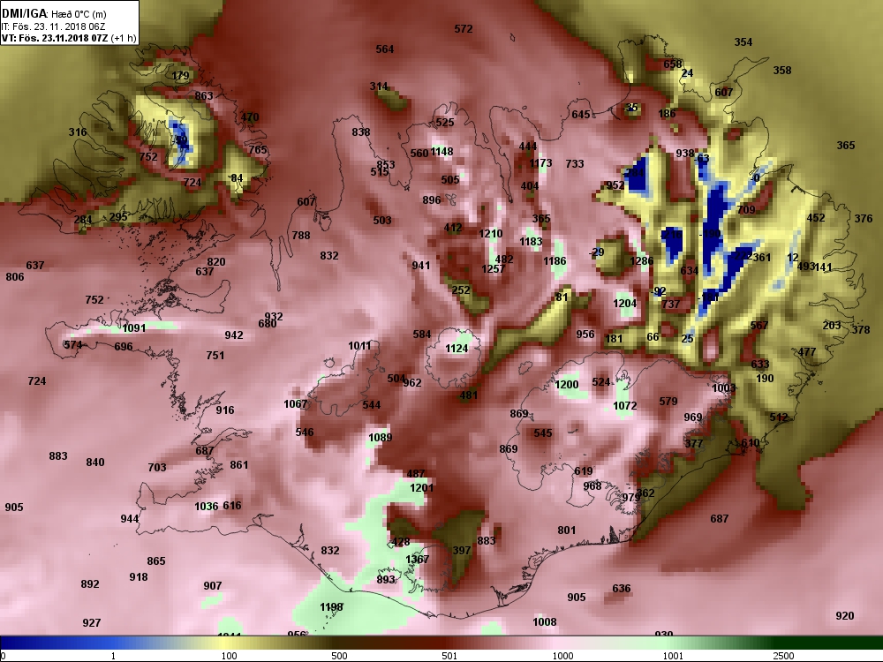Click the value 376 at the east edge
The width and height of the screenshot is (883, 662).
[x=864, y=218]
